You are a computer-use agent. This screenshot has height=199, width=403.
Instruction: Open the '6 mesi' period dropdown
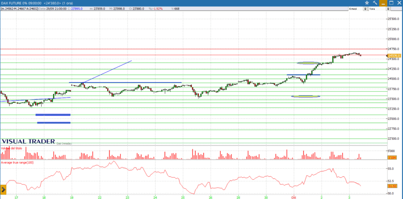(365, 9)
